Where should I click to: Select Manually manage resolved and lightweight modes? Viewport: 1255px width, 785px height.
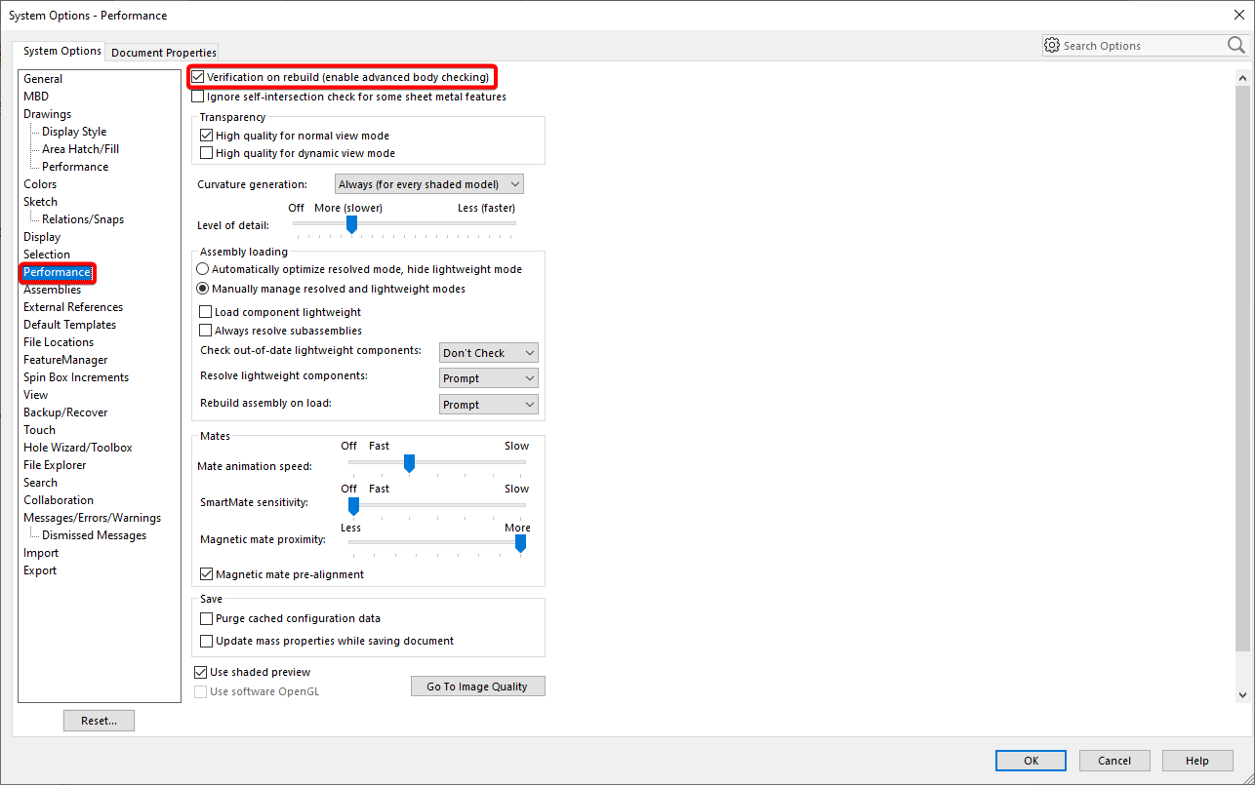[203, 289]
